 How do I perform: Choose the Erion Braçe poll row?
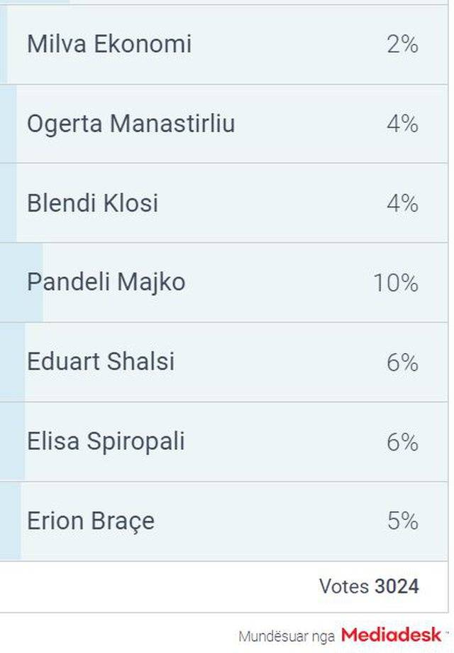click(x=223, y=521)
